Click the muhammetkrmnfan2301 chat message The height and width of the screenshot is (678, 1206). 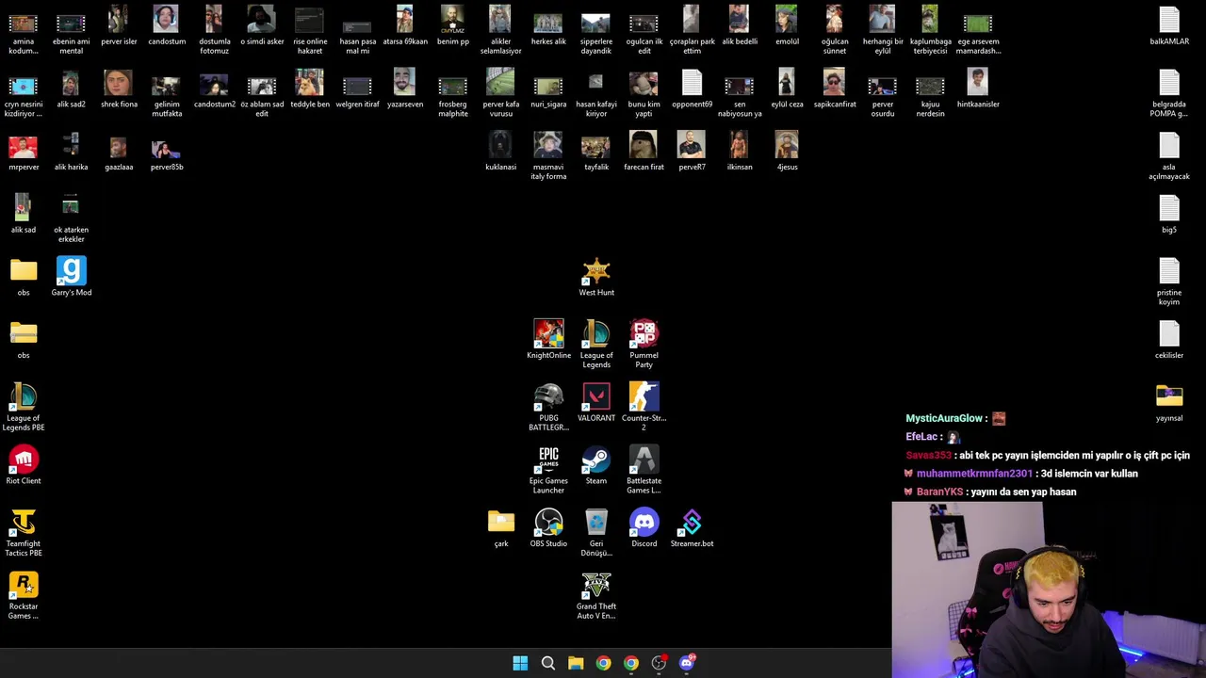[x=1022, y=474]
